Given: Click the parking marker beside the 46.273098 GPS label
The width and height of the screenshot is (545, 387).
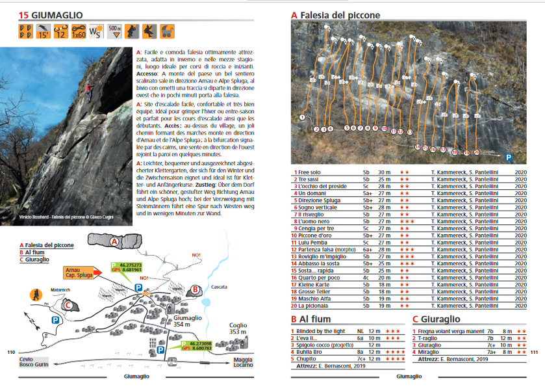Looking at the screenshot, I should pyautogui.click(x=160, y=350).
